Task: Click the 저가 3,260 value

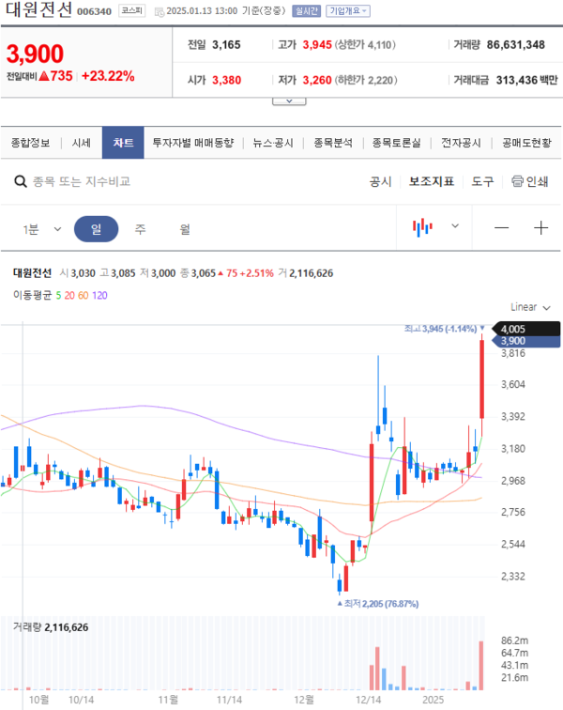Action: tap(317, 80)
